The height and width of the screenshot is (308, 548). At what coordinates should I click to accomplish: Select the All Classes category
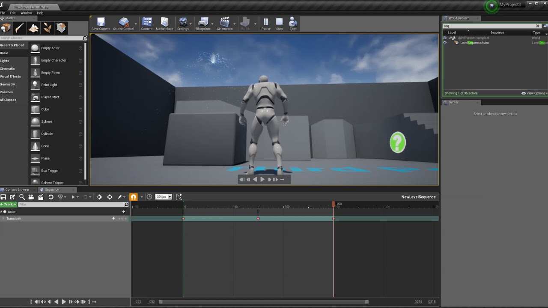coord(8,100)
